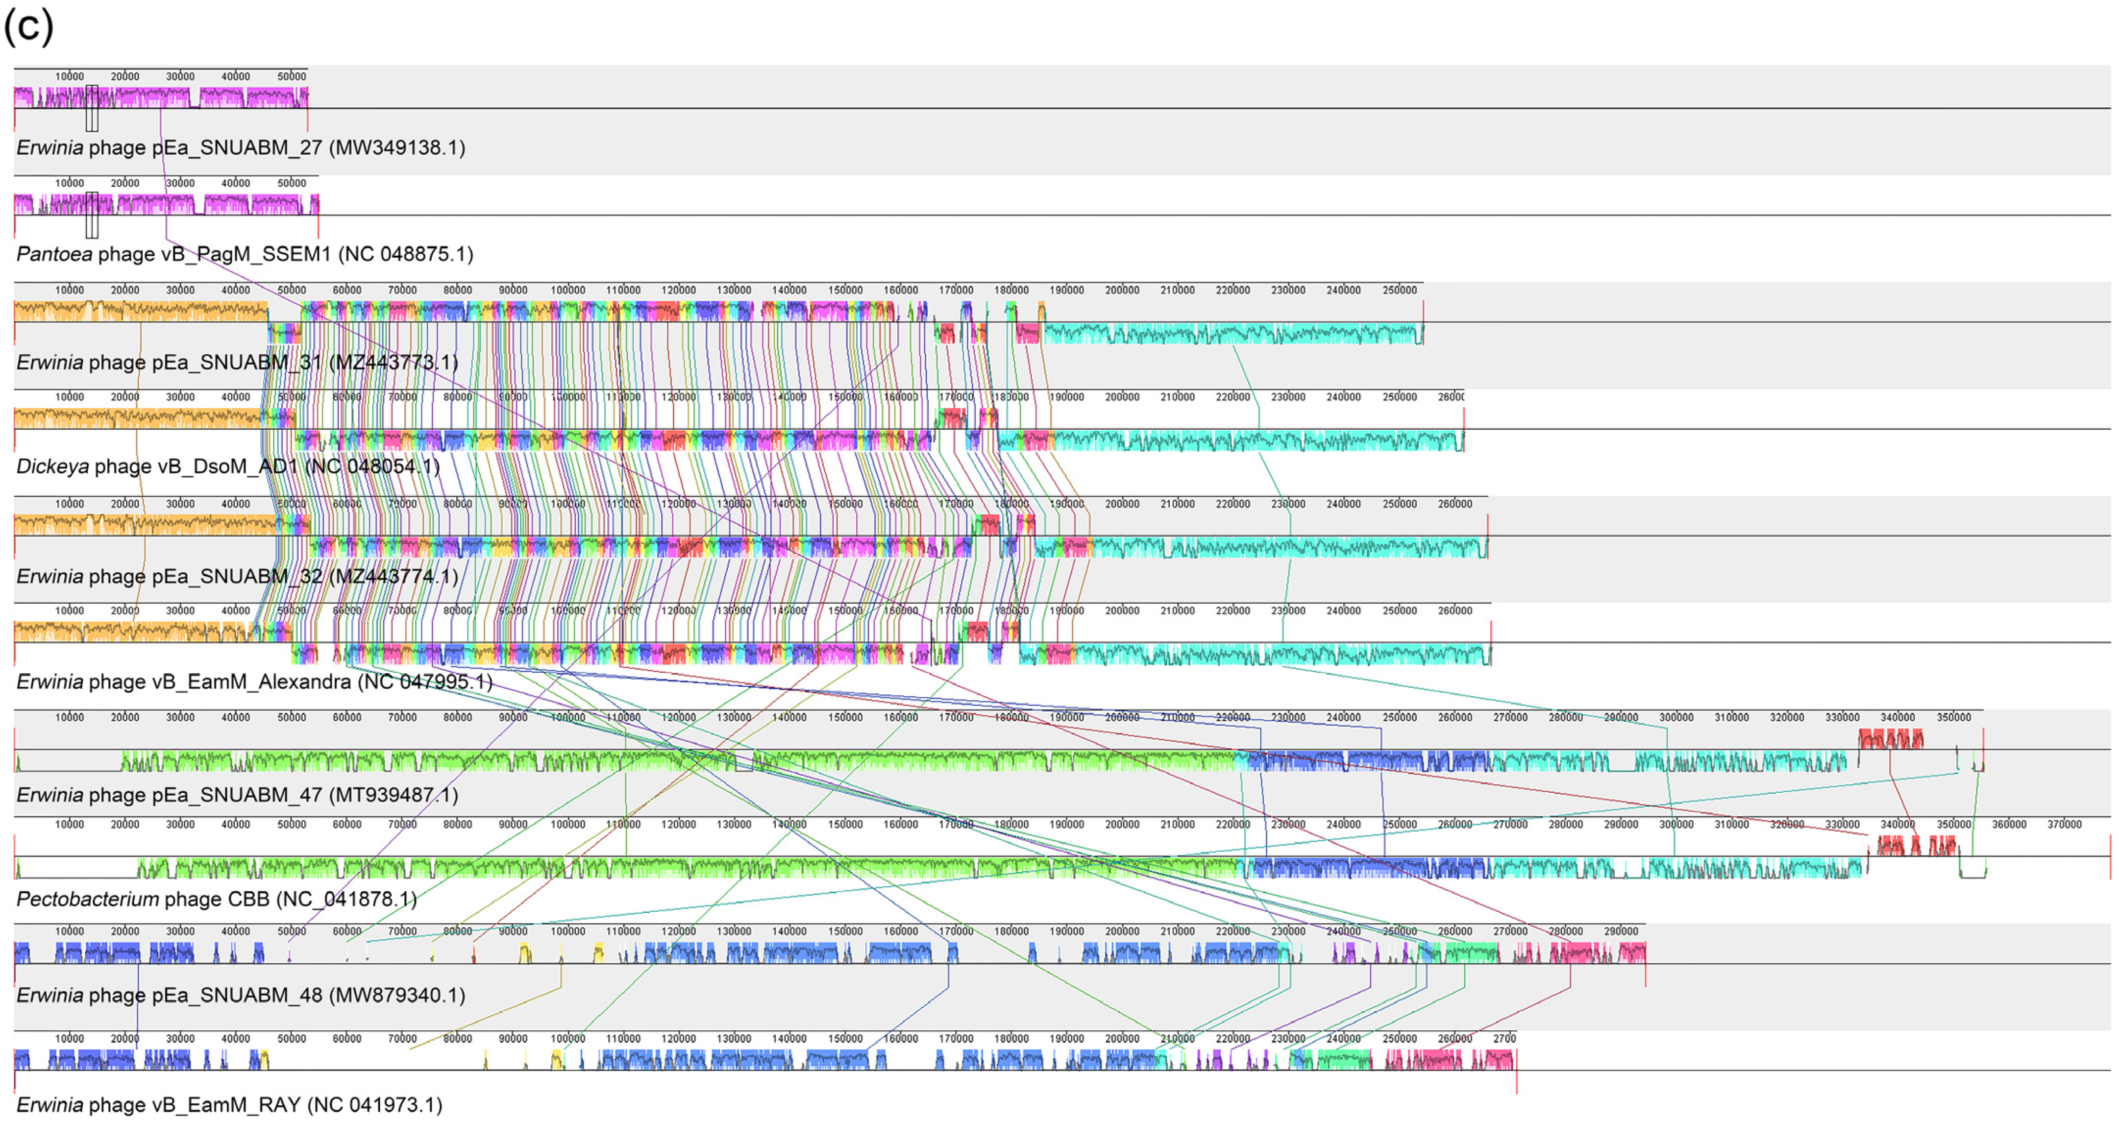Select the Erwinia phage pEa_SNUABM_31 genome label
This screenshot has height=1122, width=2119.
(237, 363)
